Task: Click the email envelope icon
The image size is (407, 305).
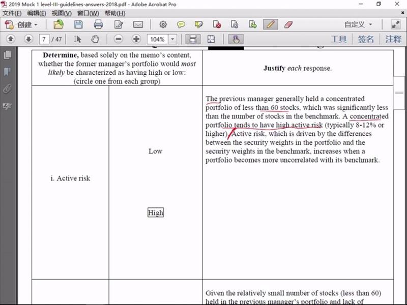Action: pyautogui.click(x=138, y=24)
